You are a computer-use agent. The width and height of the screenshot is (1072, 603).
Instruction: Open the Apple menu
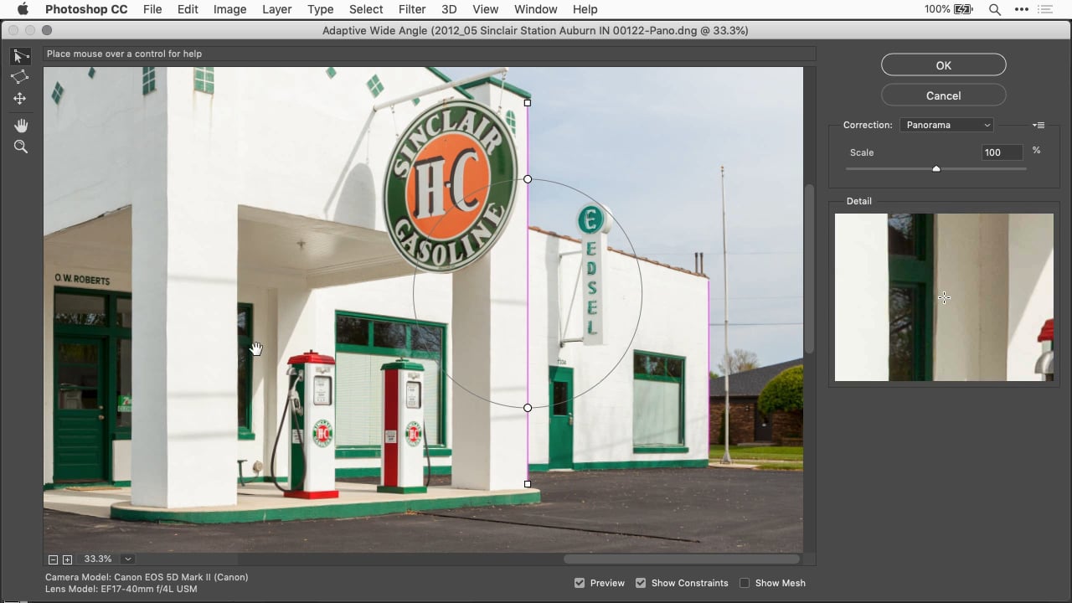click(23, 9)
